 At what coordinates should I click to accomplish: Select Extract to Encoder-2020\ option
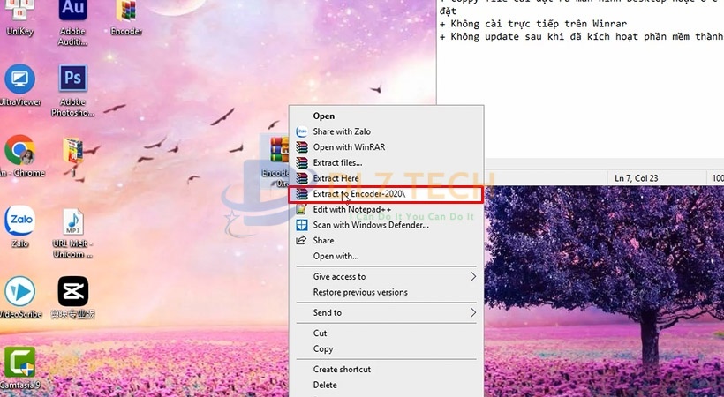coord(386,194)
